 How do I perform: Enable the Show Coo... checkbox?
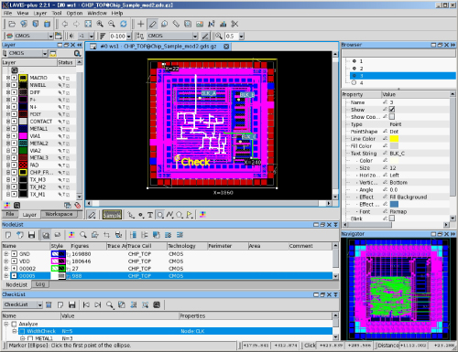point(392,117)
